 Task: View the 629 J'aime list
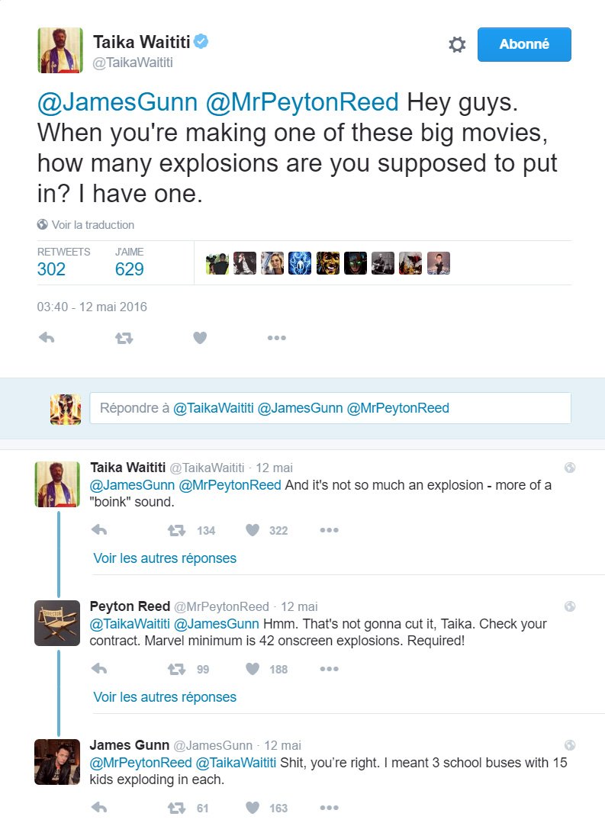click(130, 268)
